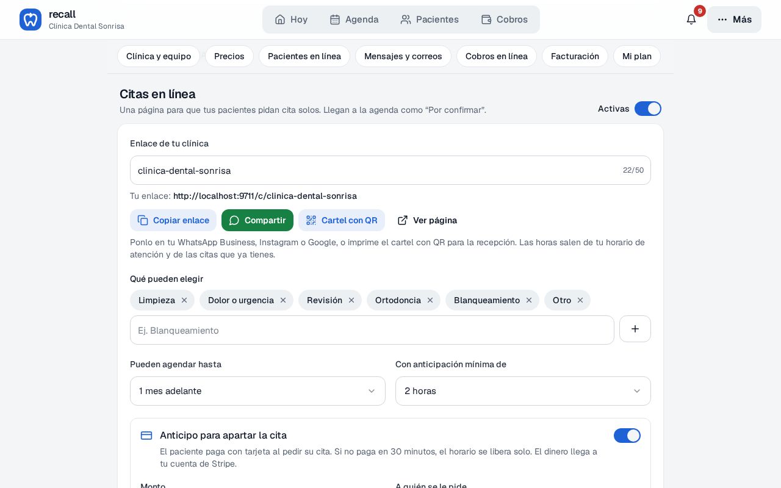Remove the Blanqueamiento option chip

(x=529, y=300)
